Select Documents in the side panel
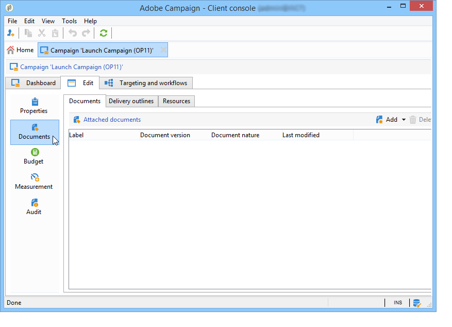 tap(35, 133)
